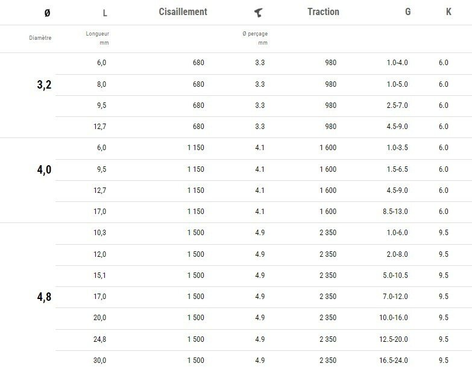The image size is (472, 381).
Task: Select the 4,0 diameter row group
Action: coord(44,170)
